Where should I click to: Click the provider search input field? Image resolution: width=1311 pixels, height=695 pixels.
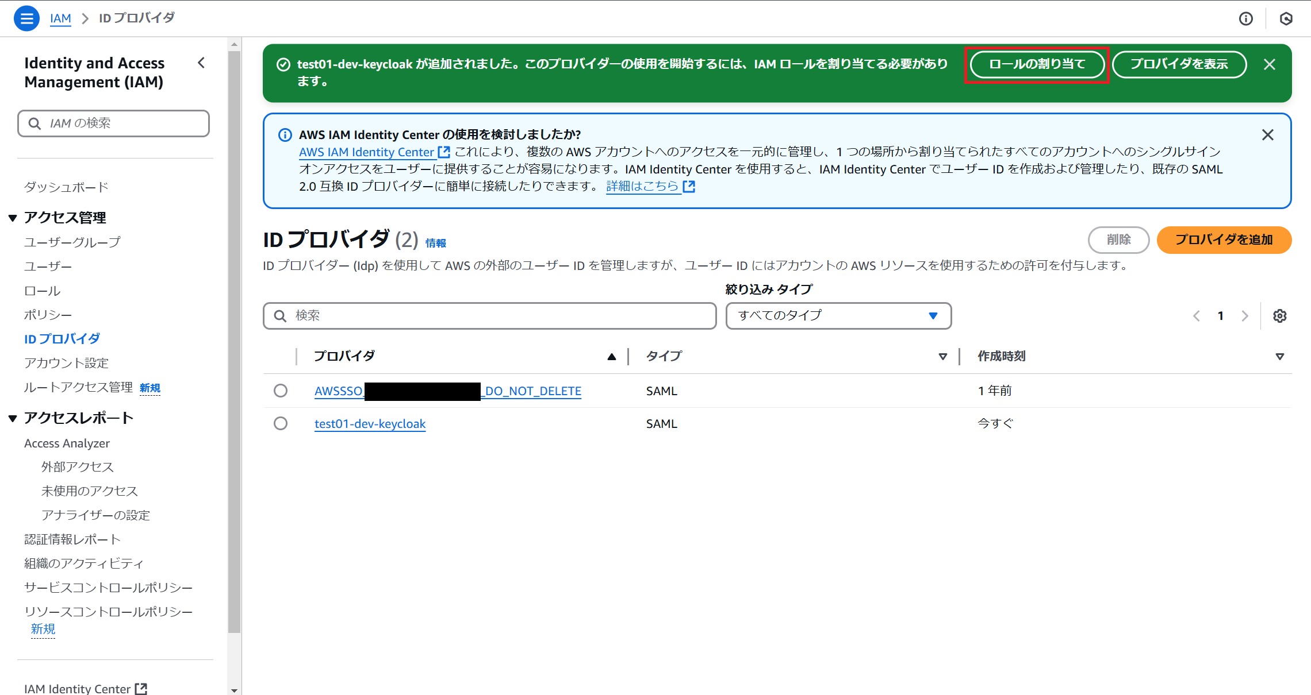[x=489, y=315]
